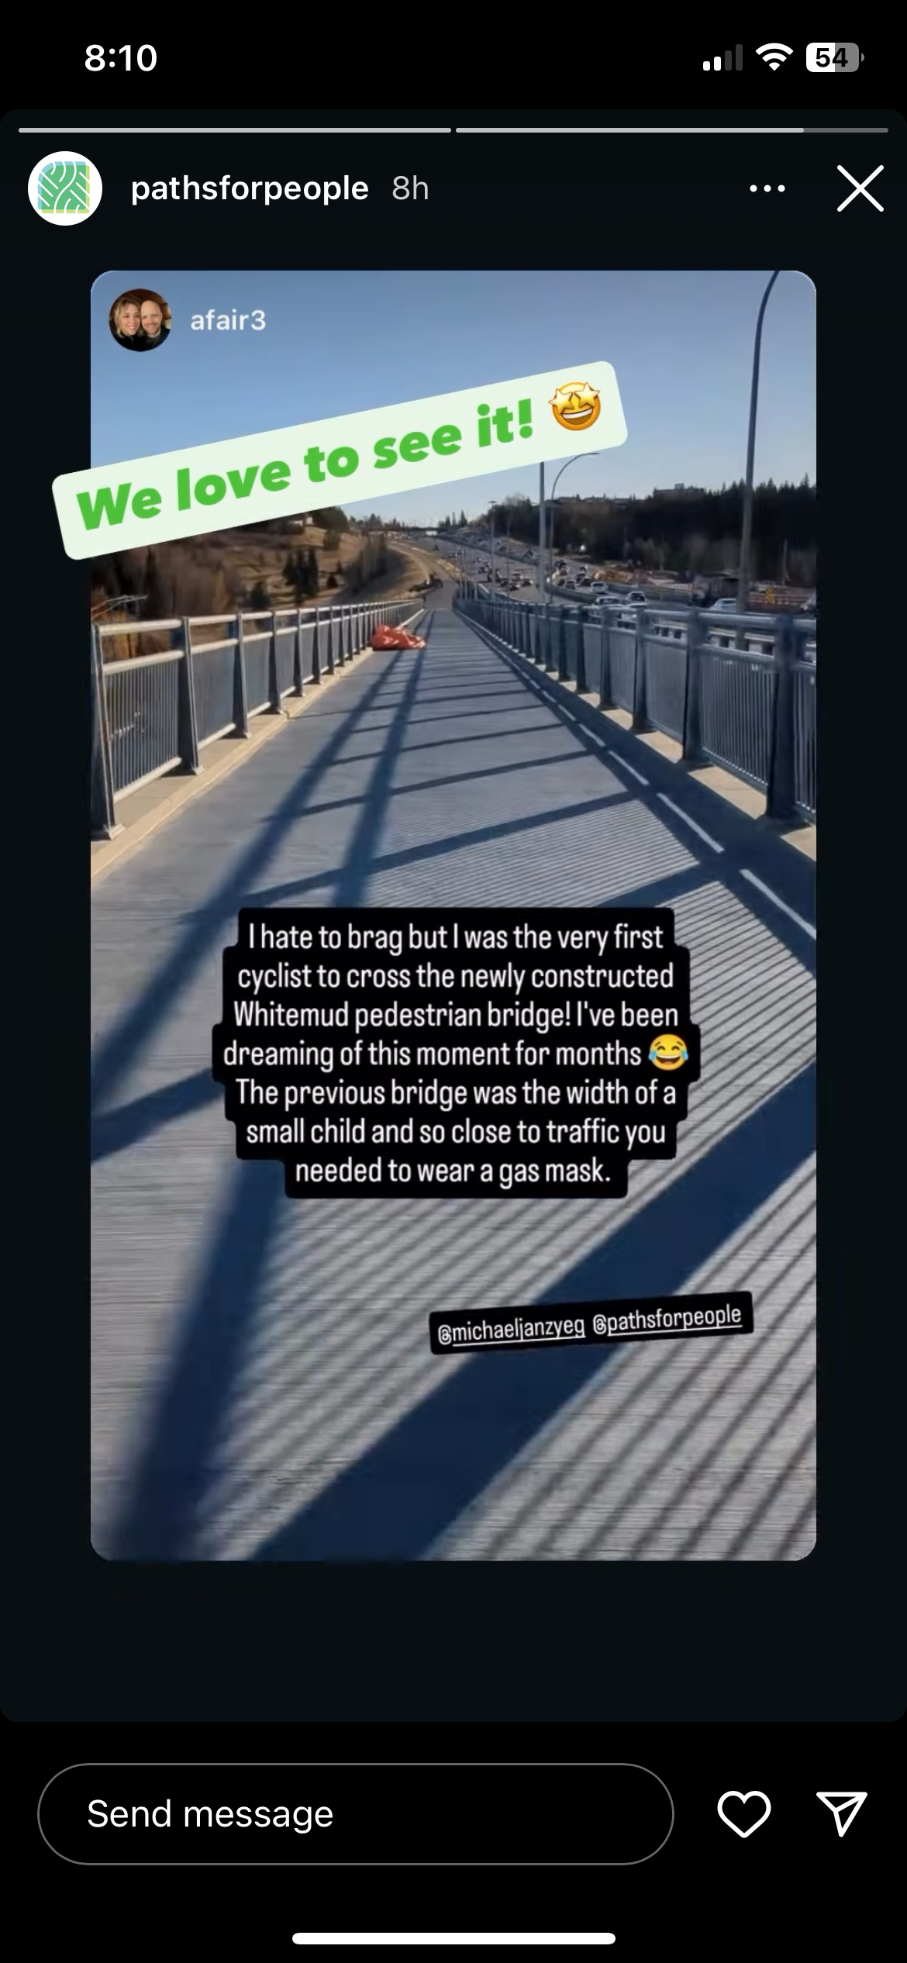Tap the bridge caption text block

coord(456,1053)
